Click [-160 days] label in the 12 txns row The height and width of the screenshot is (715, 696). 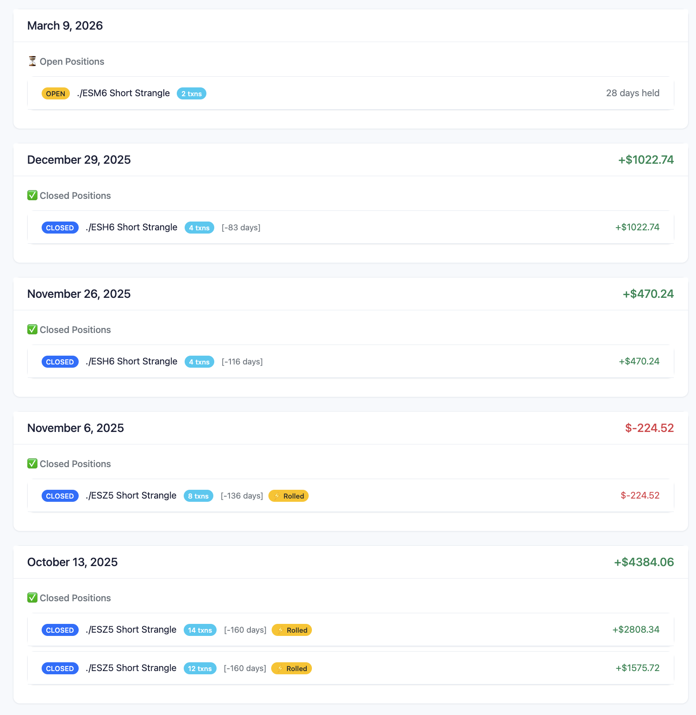pos(245,668)
